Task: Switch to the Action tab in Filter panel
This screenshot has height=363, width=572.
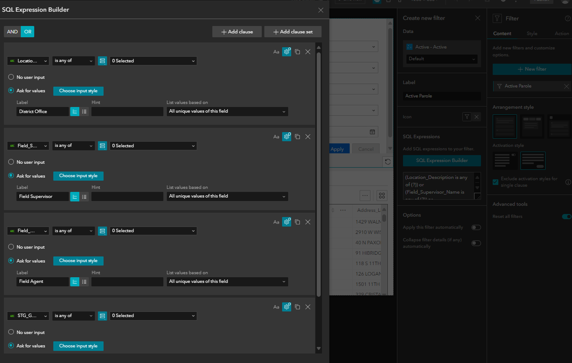Action: 562,33
